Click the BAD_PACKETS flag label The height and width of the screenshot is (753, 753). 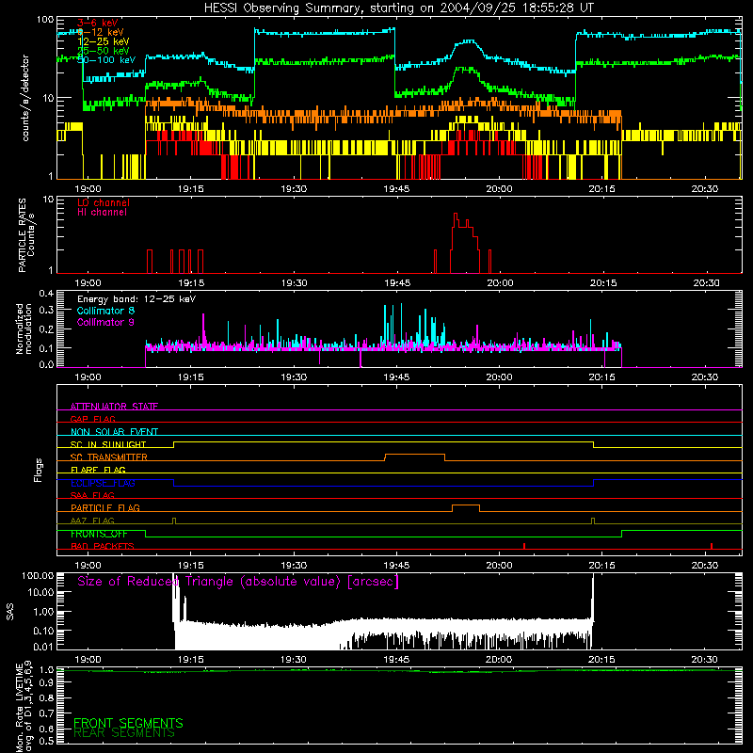[x=103, y=546]
